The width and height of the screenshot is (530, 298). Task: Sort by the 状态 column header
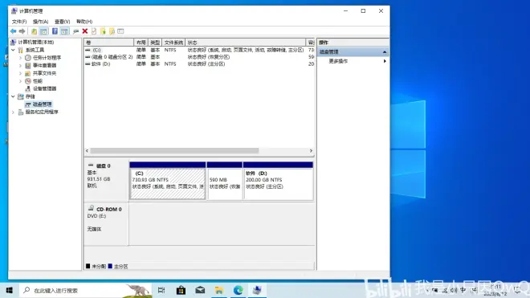coord(246,43)
